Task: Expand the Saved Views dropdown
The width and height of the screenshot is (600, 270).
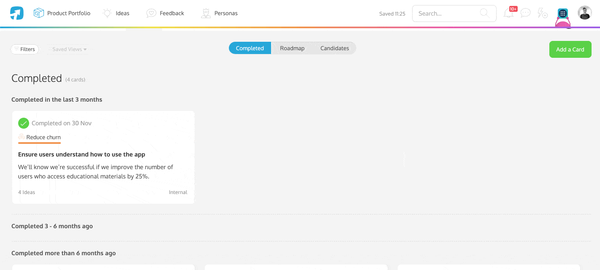Action: coord(69,49)
